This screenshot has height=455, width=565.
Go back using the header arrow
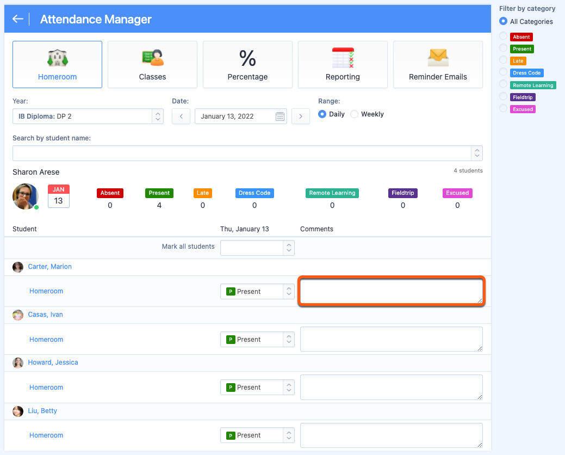17,19
